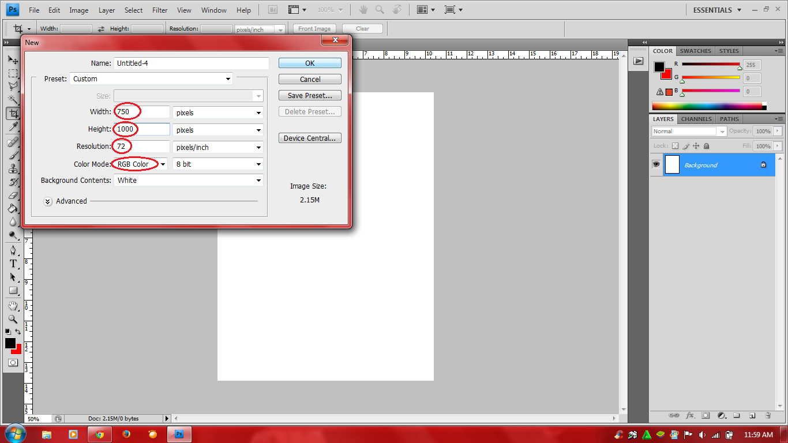The width and height of the screenshot is (788, 443).
Task: Select the Magic Wand tool
Action: click(x=13, y=100)
